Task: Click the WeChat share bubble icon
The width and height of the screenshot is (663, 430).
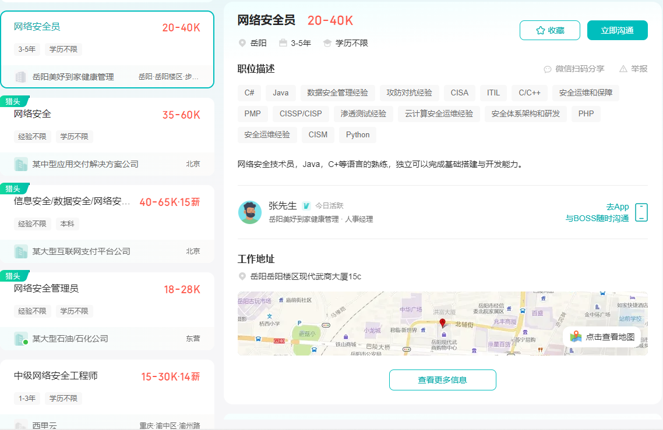Action: pos(548,69)
